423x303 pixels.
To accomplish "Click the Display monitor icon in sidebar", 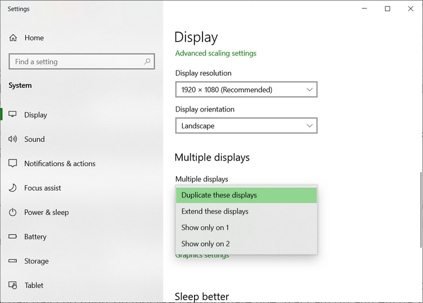I will click(x=12, y=114).
